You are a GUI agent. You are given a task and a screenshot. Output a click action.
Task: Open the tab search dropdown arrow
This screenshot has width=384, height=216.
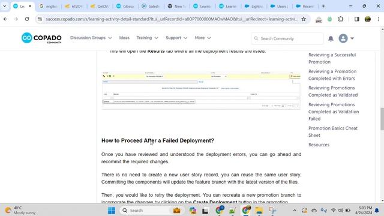[4, 6]
